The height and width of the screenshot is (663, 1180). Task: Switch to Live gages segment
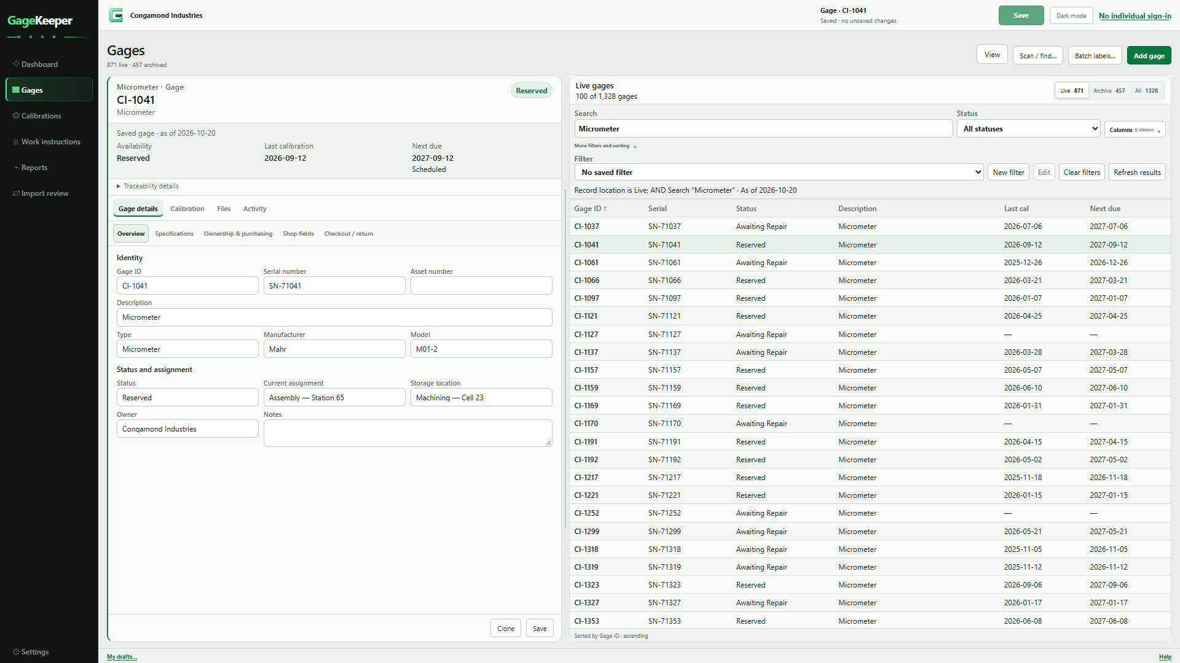tap(1072, 91)
